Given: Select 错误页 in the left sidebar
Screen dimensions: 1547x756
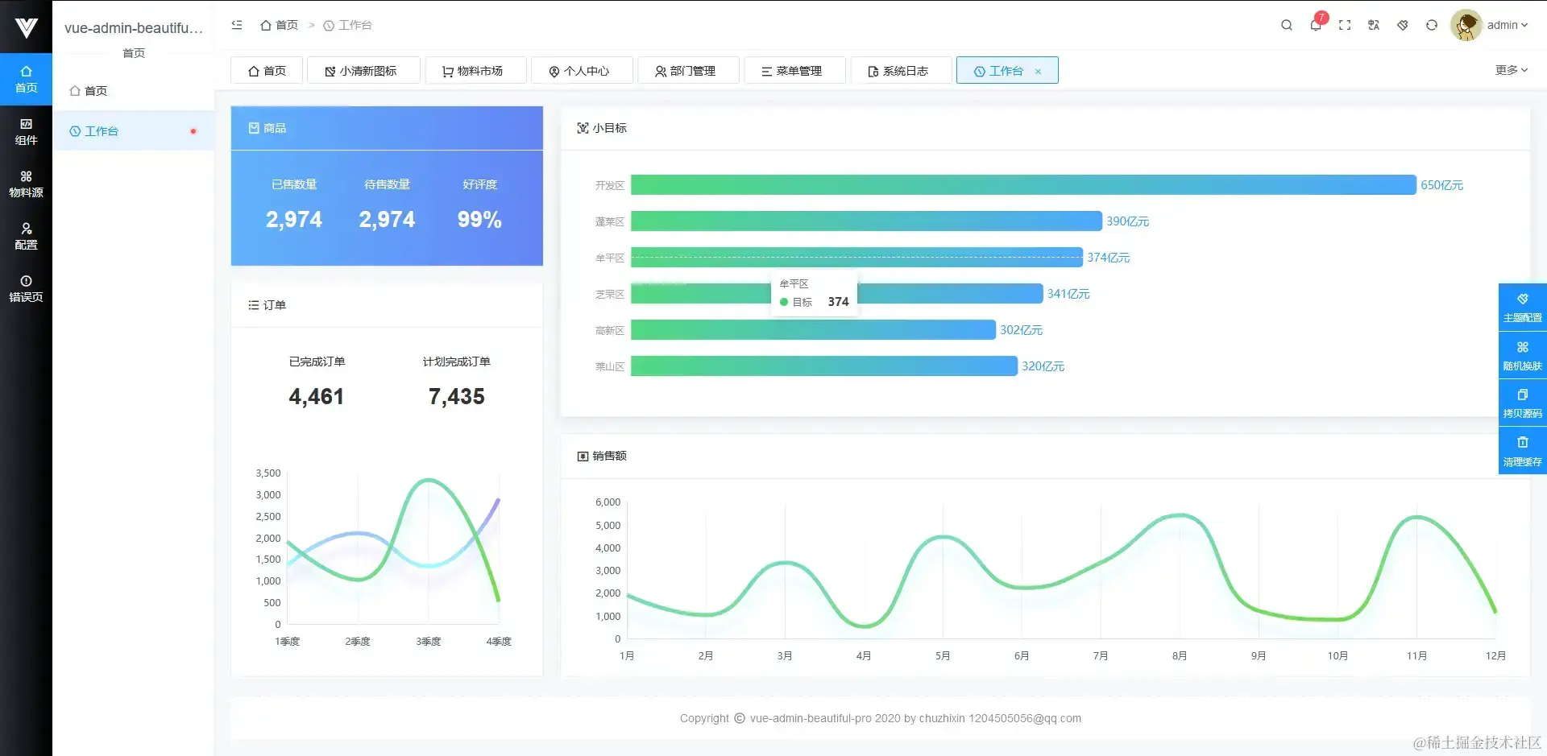Looking at the screenshot, I should tap(26, 288).
